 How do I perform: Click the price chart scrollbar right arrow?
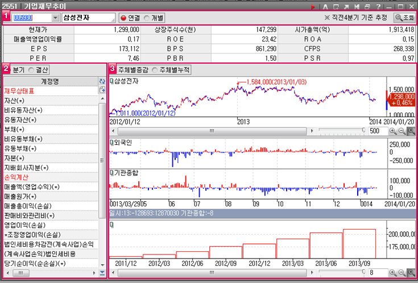coord(312,131)
